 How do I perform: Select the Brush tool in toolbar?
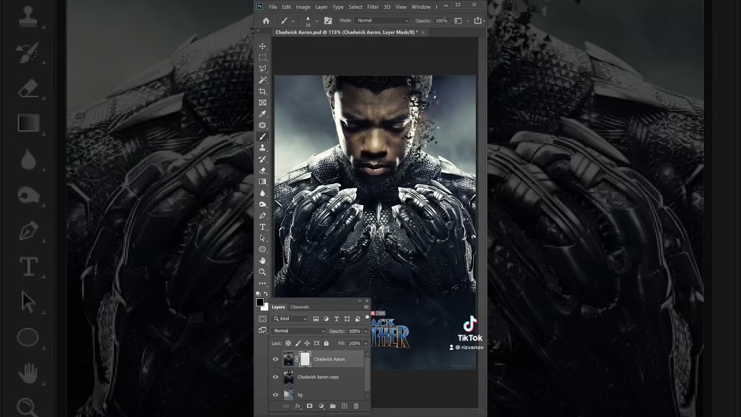(x=262, y=137)
